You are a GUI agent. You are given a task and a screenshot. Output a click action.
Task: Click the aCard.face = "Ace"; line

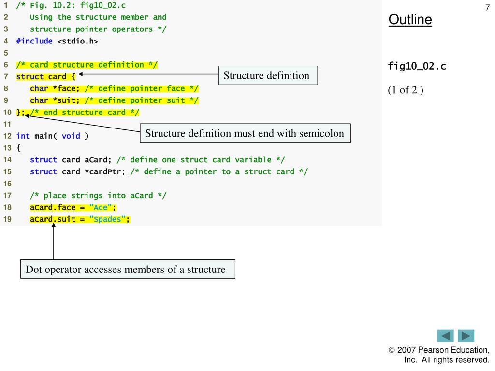point(73,208)
